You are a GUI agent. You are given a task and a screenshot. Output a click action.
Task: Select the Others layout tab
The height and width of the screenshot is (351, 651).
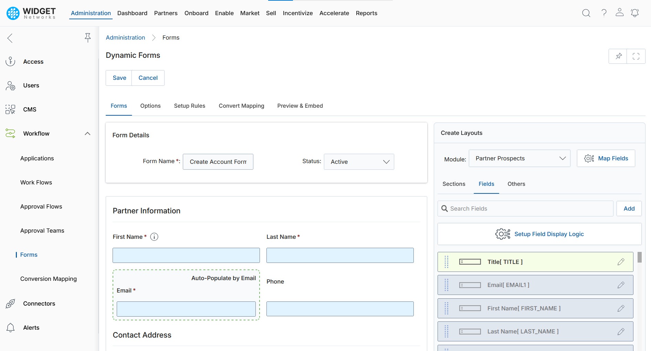516,184
